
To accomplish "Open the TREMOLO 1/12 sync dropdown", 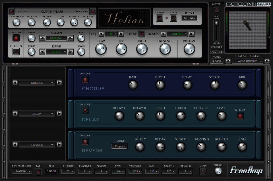I will click(x=135, y=171).
